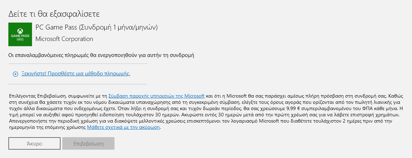Click the PC Game Pass subscription title
Screen dimensions: 412x158
click(x=96, y=27)
